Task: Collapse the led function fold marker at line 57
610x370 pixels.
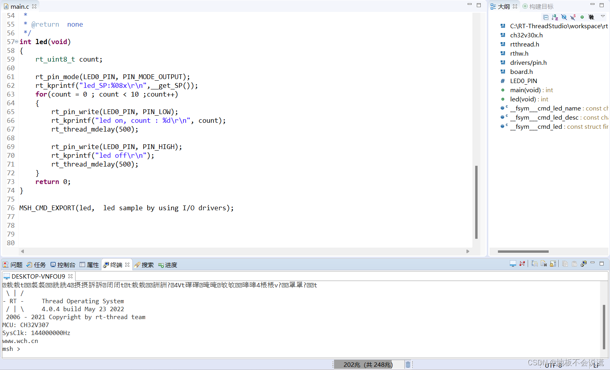Action: (16, 42)
